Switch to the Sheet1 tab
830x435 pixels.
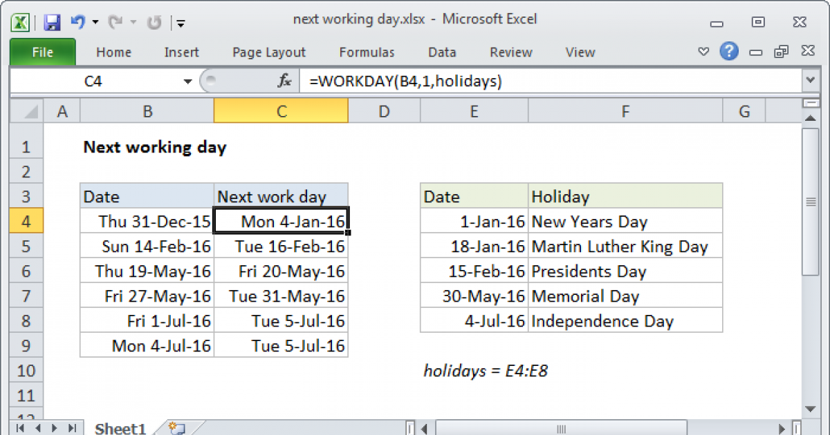(x=119, y=428)
